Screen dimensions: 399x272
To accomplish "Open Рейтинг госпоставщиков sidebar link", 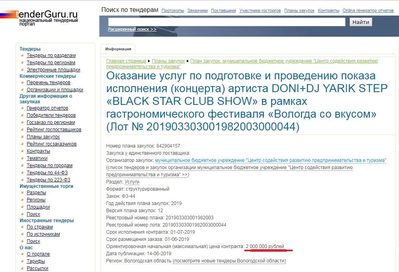I will [x=54, y=129].
